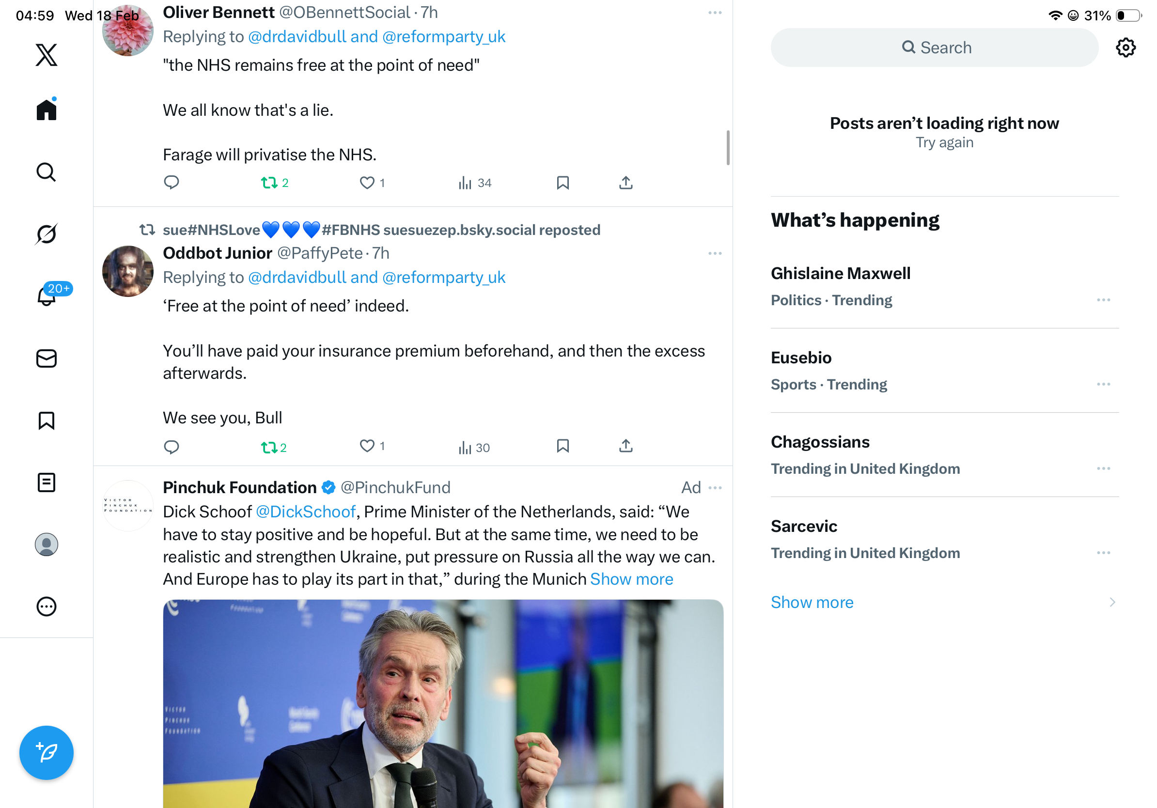Viewport: 1157px width, 808px height.
Task: Open the Grok icon in sidebar
Action: pos(47,234)
